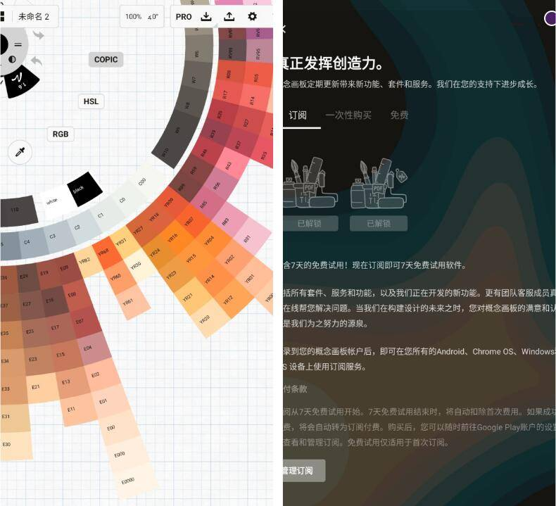Open the 订阅 subscription tab

click(298, 115)
